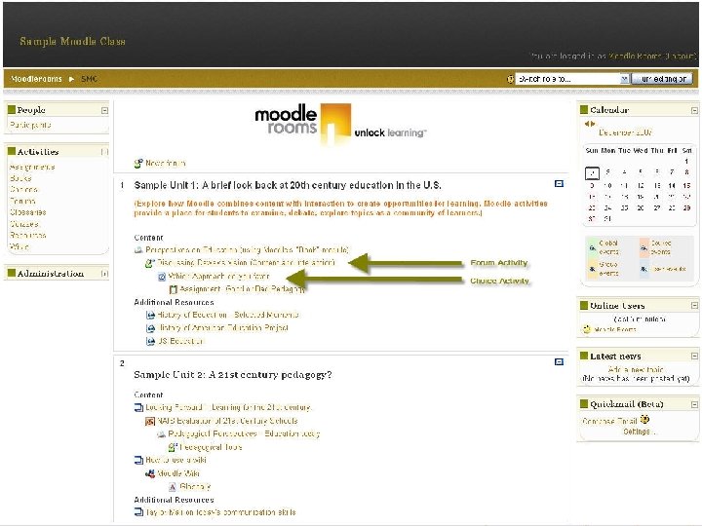
Task: Toggle Global events visibility in Calendar
Action: pyautogui.click(x=593, y=247)
